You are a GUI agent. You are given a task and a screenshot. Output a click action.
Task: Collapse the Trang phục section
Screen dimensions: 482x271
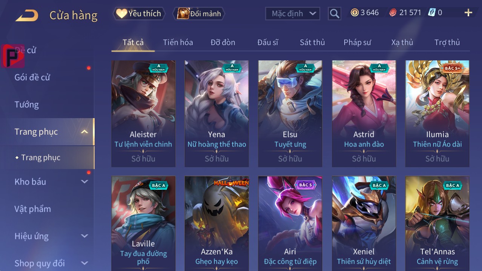coord(84,132)
